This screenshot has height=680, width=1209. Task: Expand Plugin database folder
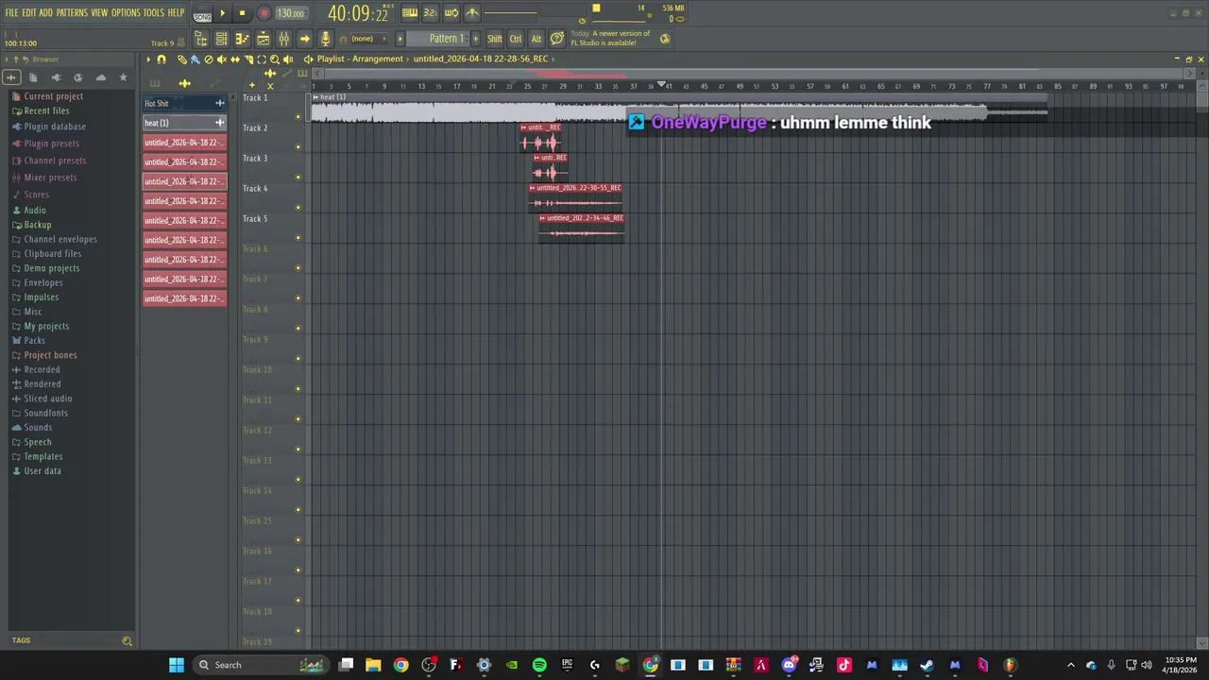[x=55, y=127]
